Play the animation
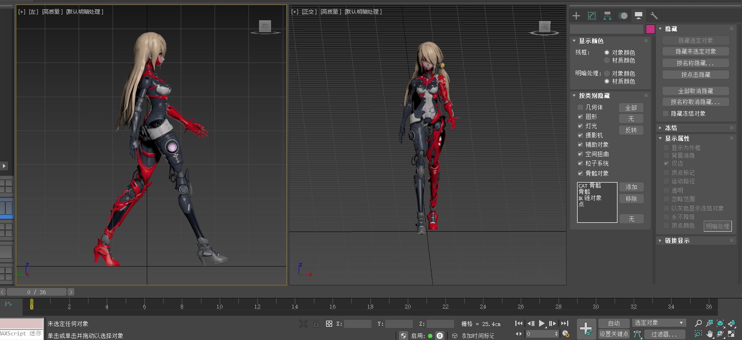This screenshot has width=742, height=340. 542,323
